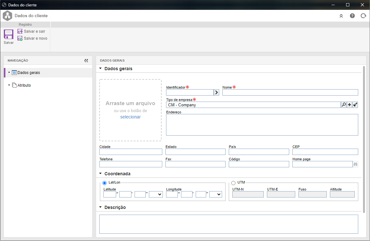Click the Longitude minutes field
The width and height of the screenshot is (370, 241).
pos(187,194)
